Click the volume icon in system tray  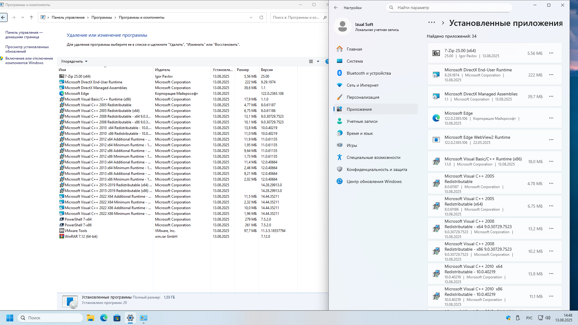(548, 318)
